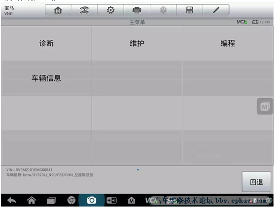Open the 编程 programming menu tile

tap(228, 43)
